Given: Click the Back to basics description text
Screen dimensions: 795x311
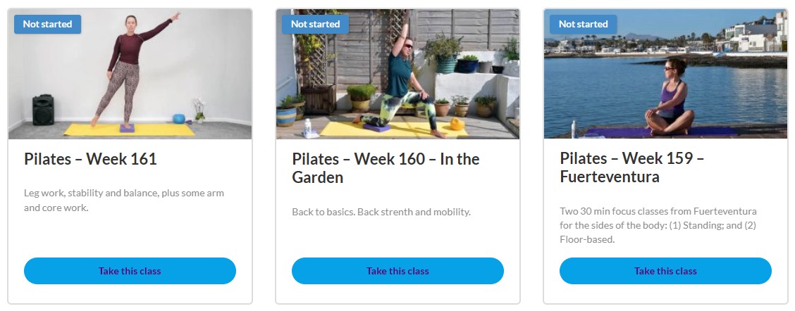Looking at the screenshot, I should pos(381,212).
